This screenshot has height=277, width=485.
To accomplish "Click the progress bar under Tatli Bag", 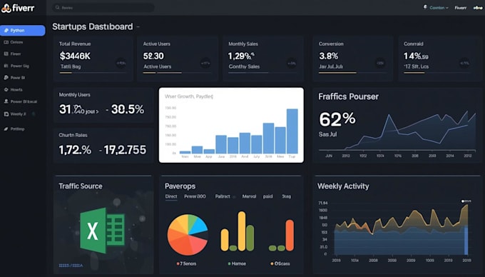I will coord(93,73).
